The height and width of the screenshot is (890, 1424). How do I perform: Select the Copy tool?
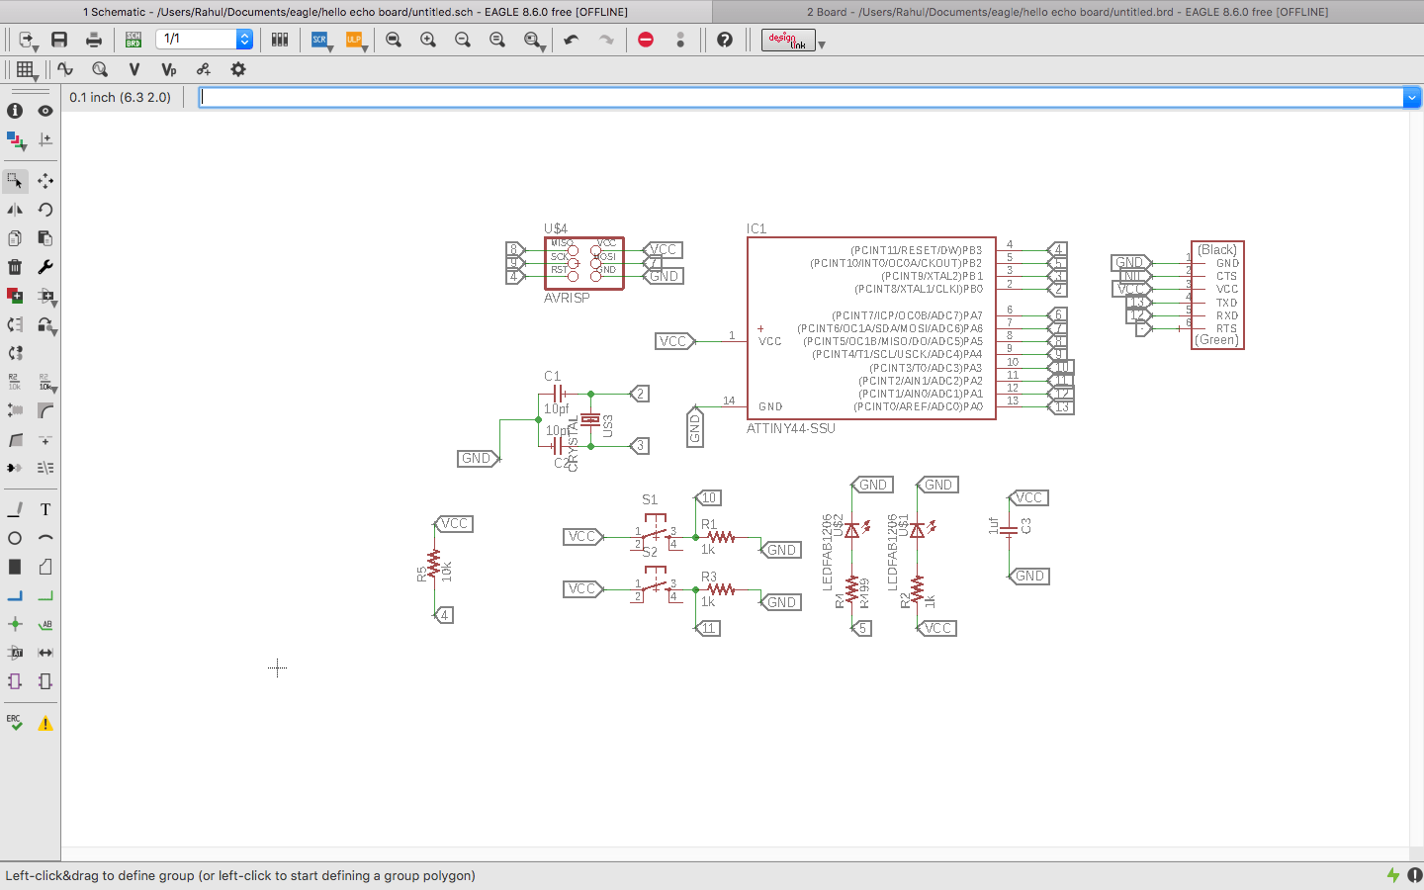pyautogui.click(x=15, y=238)
